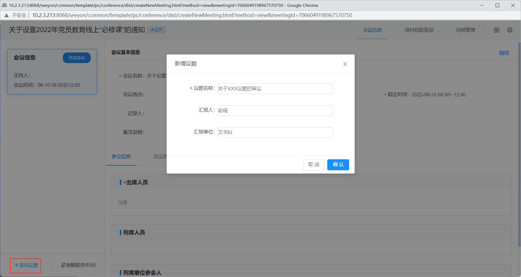Select the 参会信息 tab
521x277 pixels.
[x=121, y=157]
